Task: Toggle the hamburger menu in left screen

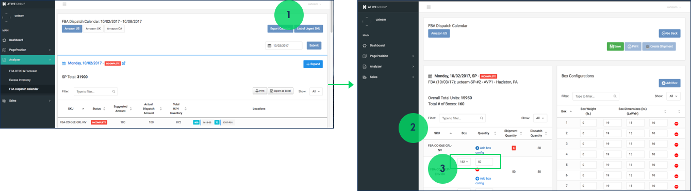Action: [x=64, y=4]
